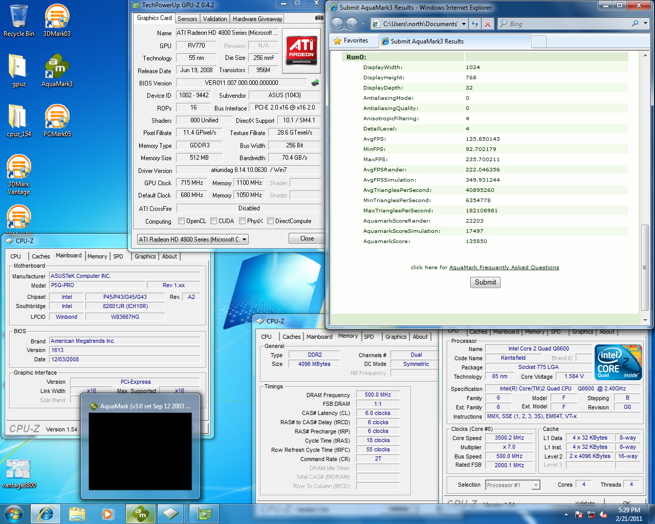The height and width of the screenshot is (524, 655).
Task: Click the Bing search magnifier icon
Action: pyautogui.click(x=635, y=24)
